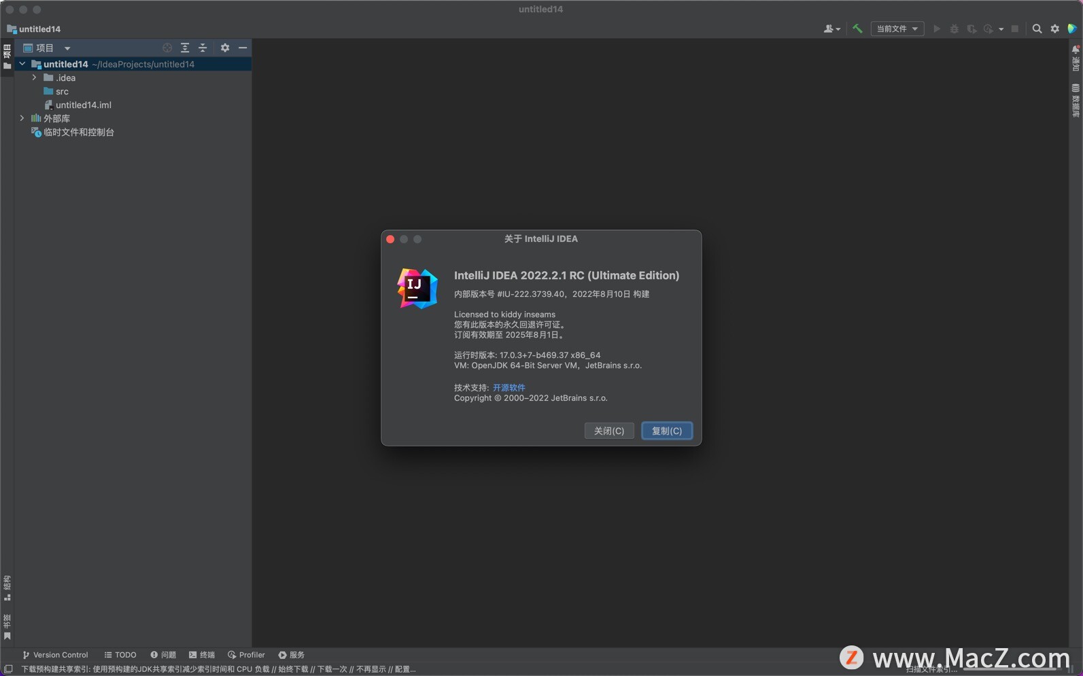The image size is (1083, 676).
Task: Click 不再显示 in status bar message
Action: [x=371, y=669]
